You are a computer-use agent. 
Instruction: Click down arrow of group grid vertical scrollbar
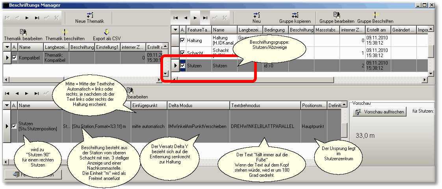pos(431,73)
